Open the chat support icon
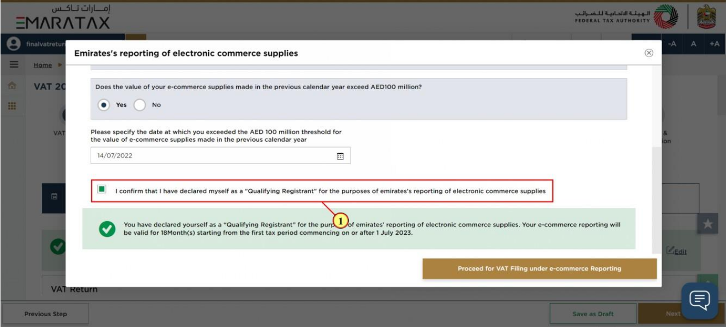 pyautogui.click(x=699, y=300)
